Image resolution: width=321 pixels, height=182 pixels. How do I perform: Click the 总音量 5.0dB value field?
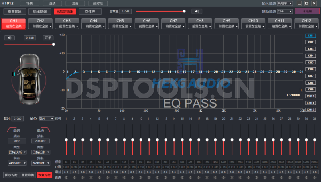coord(125,12)
